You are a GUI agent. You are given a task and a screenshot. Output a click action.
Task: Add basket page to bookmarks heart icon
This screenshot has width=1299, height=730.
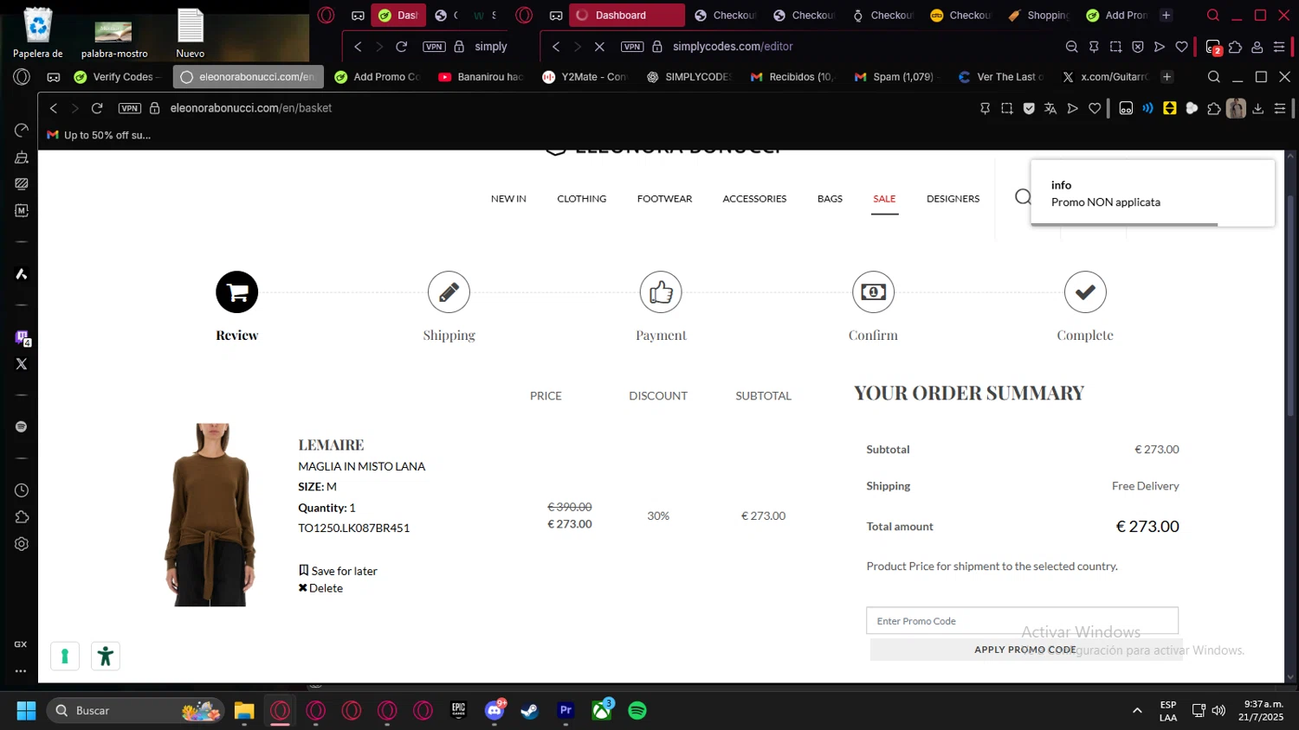1095,108
